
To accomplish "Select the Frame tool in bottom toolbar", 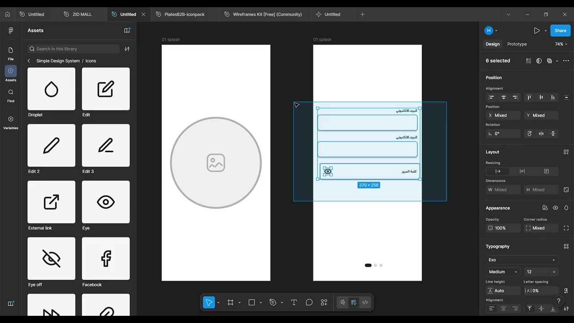I will tap(230, 302).
